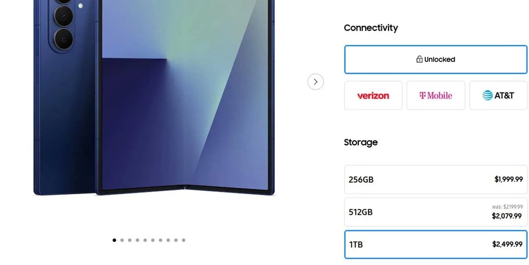This screenshot has width=529, height=265.
Task: Click the Unlocked connectivity text label
Action: (440, 59)
